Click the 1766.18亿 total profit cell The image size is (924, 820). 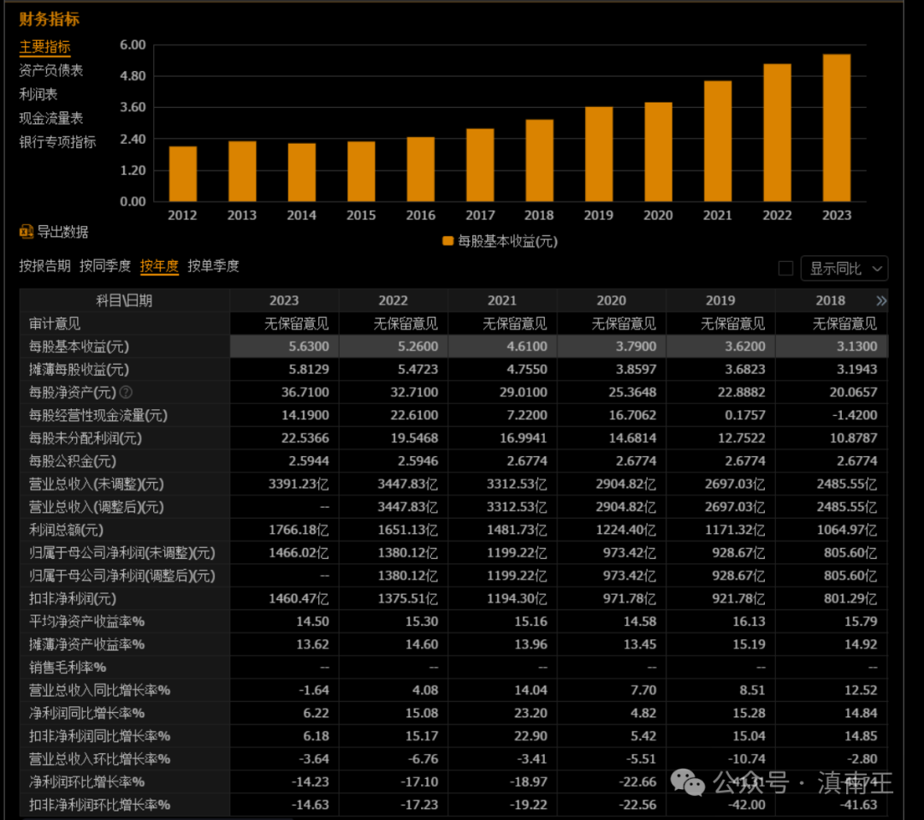pyautogui.click(x=299, y=531)
